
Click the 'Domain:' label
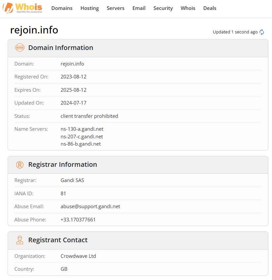coord(24,64)
